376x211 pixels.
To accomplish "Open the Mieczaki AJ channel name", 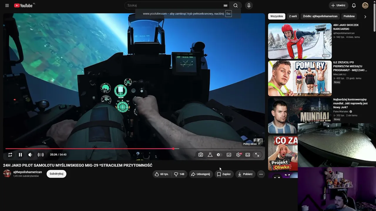I will pyautogui.click(x=340, y=74).
